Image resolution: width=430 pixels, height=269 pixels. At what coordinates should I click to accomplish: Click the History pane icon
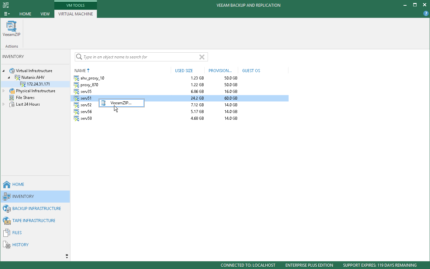[7, 245]
